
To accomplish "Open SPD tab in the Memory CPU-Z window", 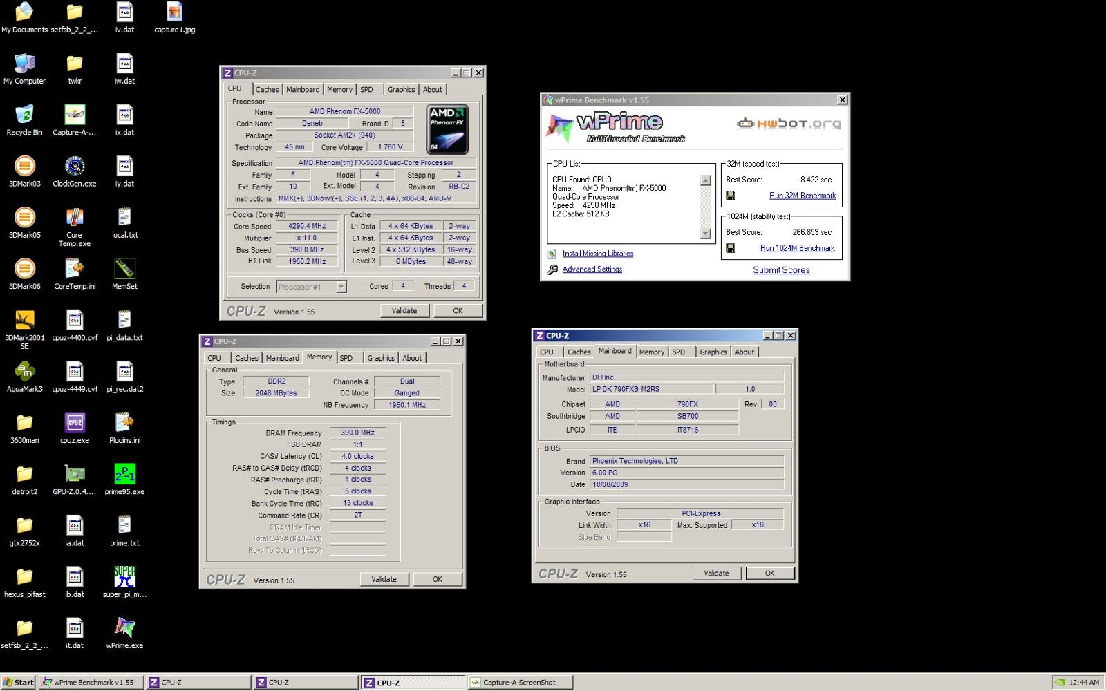I will click(x=346, y=358).
